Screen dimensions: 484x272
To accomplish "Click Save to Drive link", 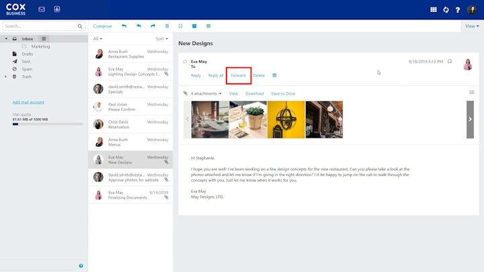I will click(283, 93).
